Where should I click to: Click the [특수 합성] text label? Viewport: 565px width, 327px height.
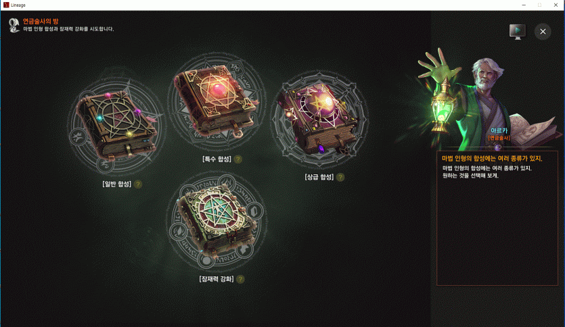(x=217, y=159)
